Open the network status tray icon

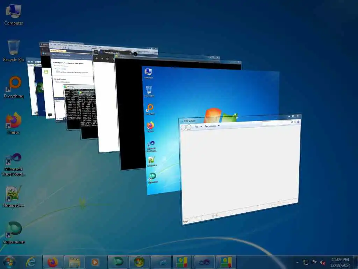(x=306, y=262)
